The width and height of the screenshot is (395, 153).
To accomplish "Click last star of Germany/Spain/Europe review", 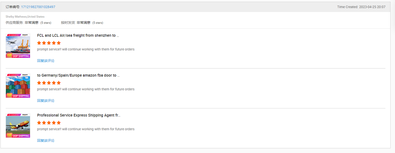I will 59,83.
